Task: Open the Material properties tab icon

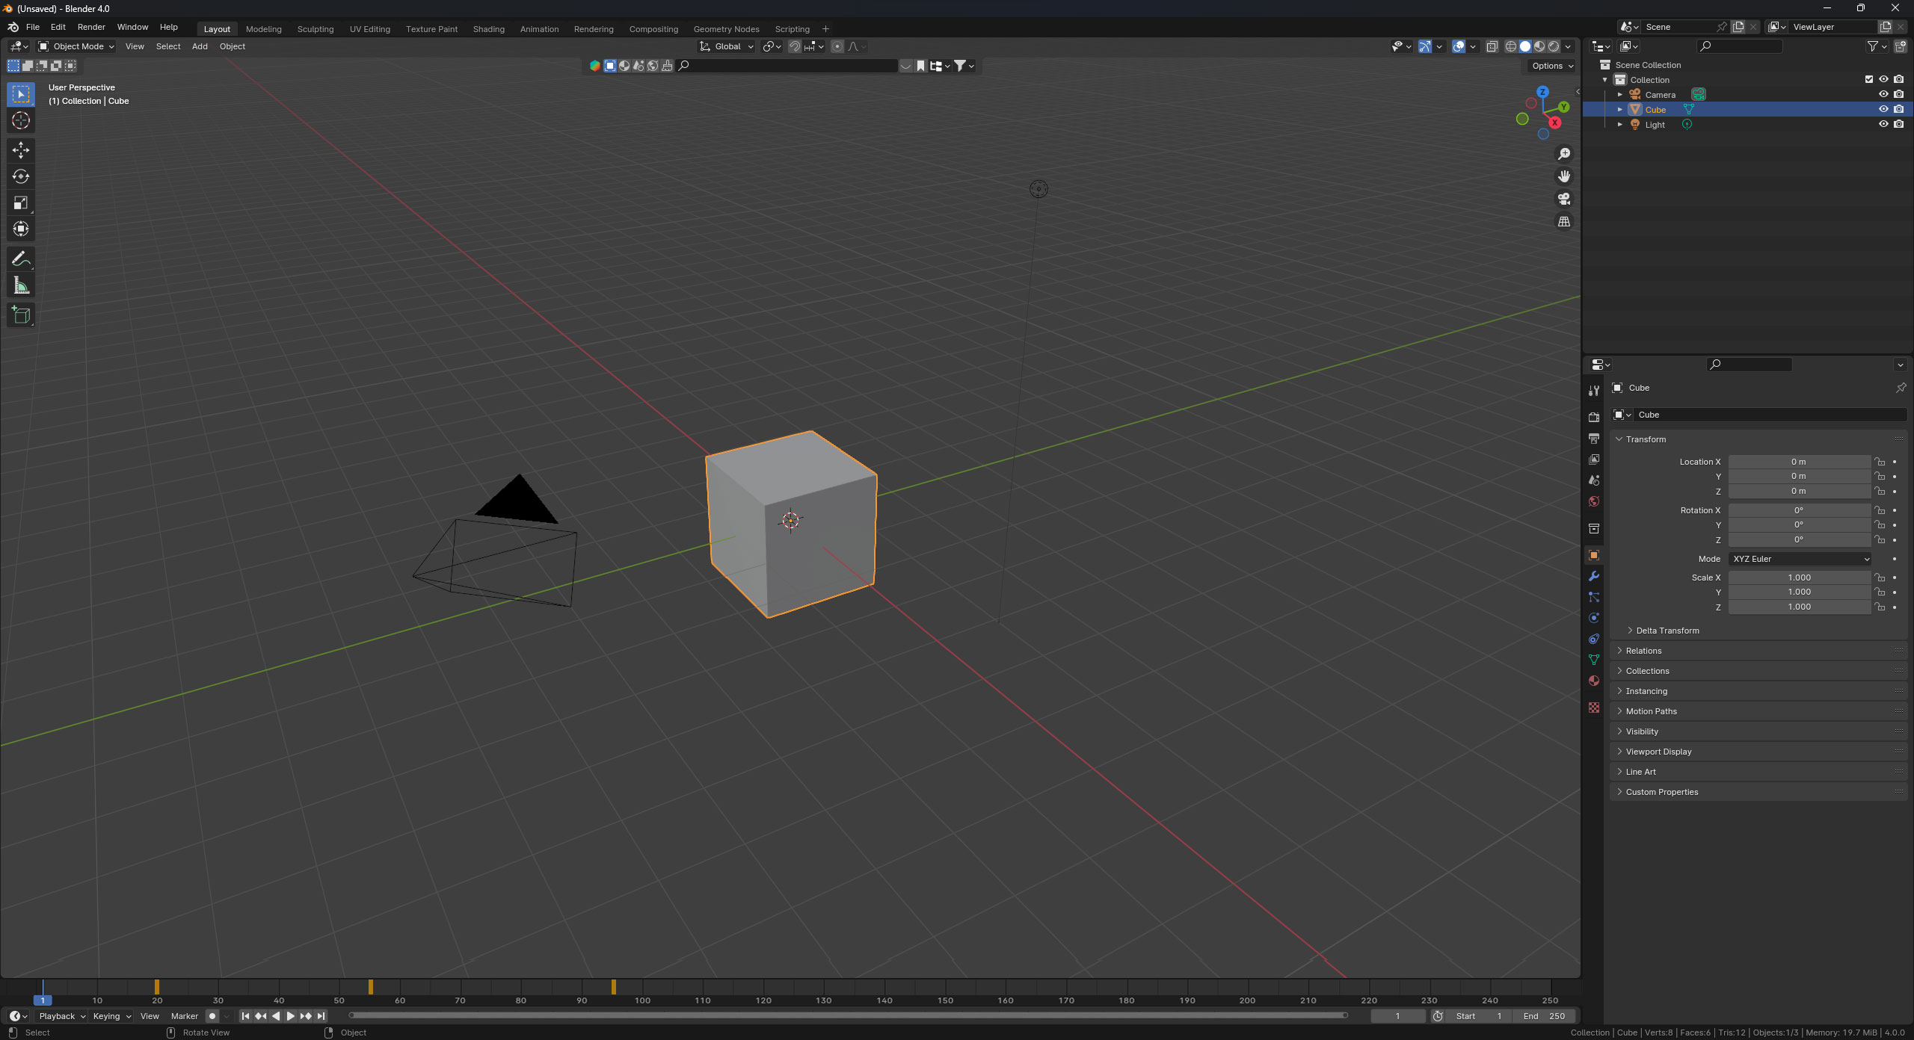Action: [1594, 681]
